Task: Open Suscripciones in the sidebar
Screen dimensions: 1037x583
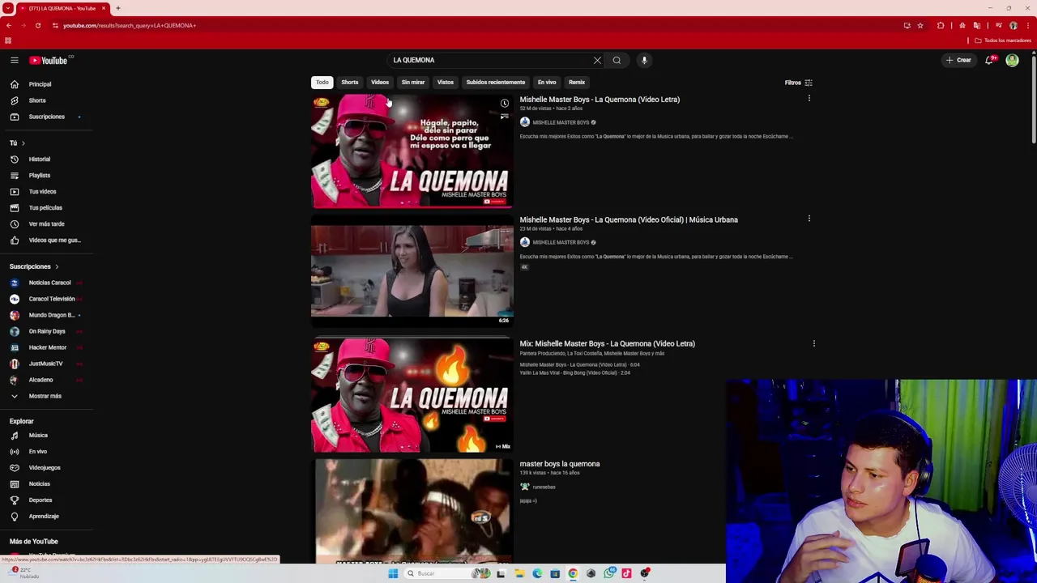Action: coord(47,117)
